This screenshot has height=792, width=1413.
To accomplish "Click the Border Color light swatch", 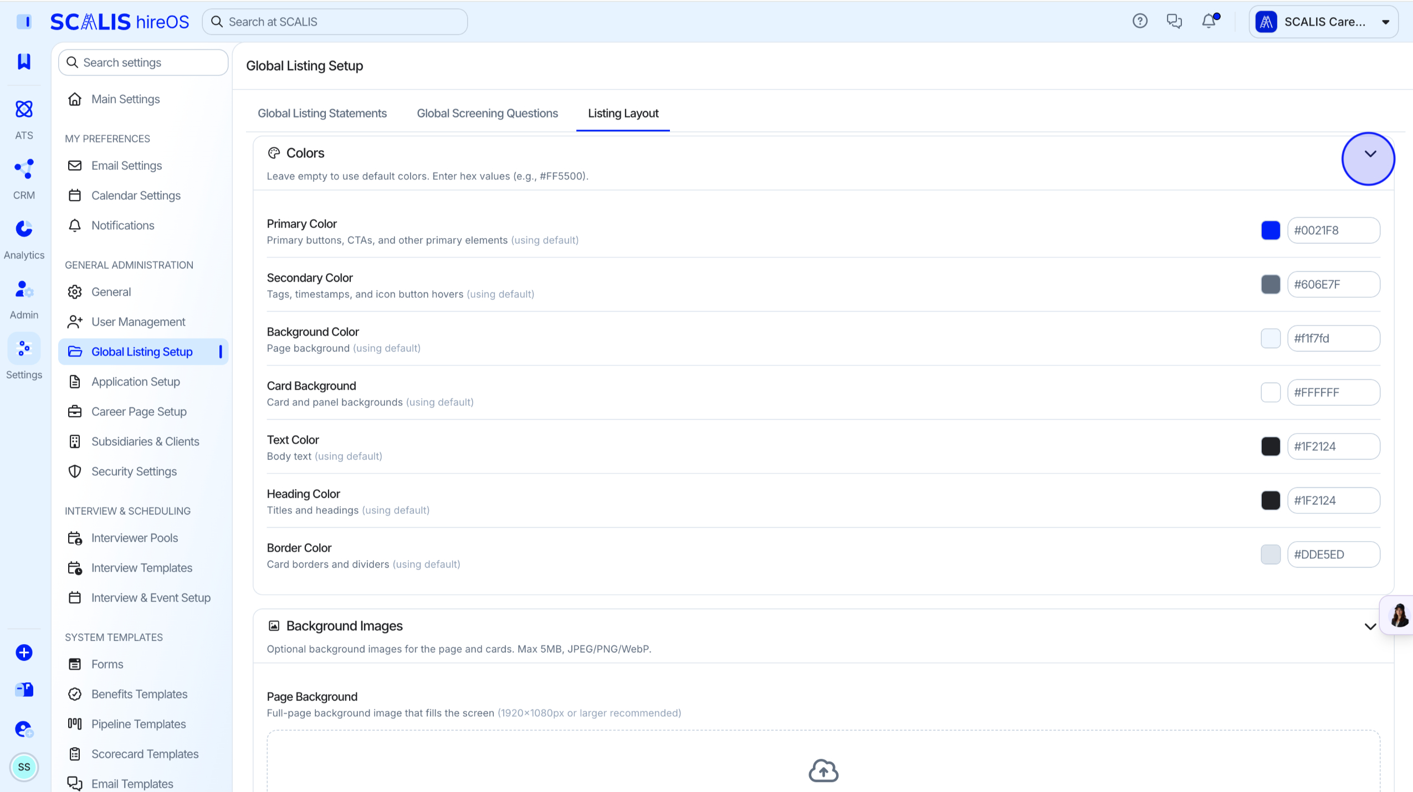I will pyautogui.click(x=1270, y=554).
